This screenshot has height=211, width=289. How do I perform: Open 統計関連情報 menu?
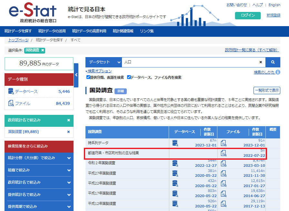point(123,31)
